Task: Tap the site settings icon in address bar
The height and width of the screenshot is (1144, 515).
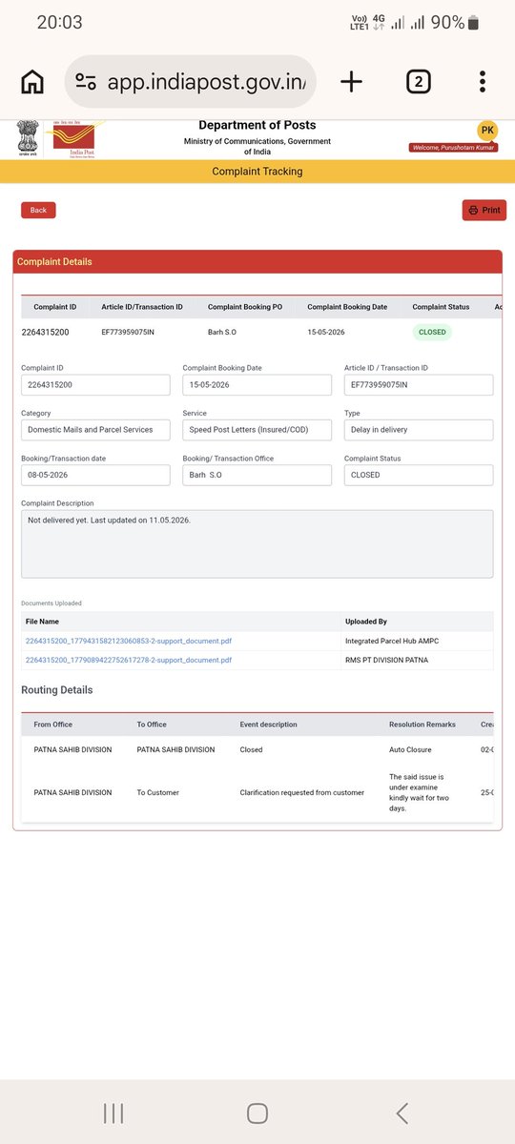Action: [86, 82]
